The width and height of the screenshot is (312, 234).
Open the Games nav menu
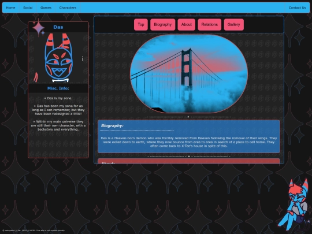click(x=46, y=8)
